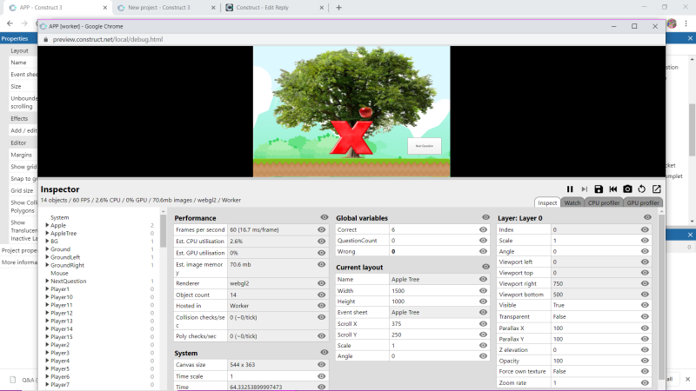Edit the Wrong variable value field
696x391 pixels.
point(432,251)
